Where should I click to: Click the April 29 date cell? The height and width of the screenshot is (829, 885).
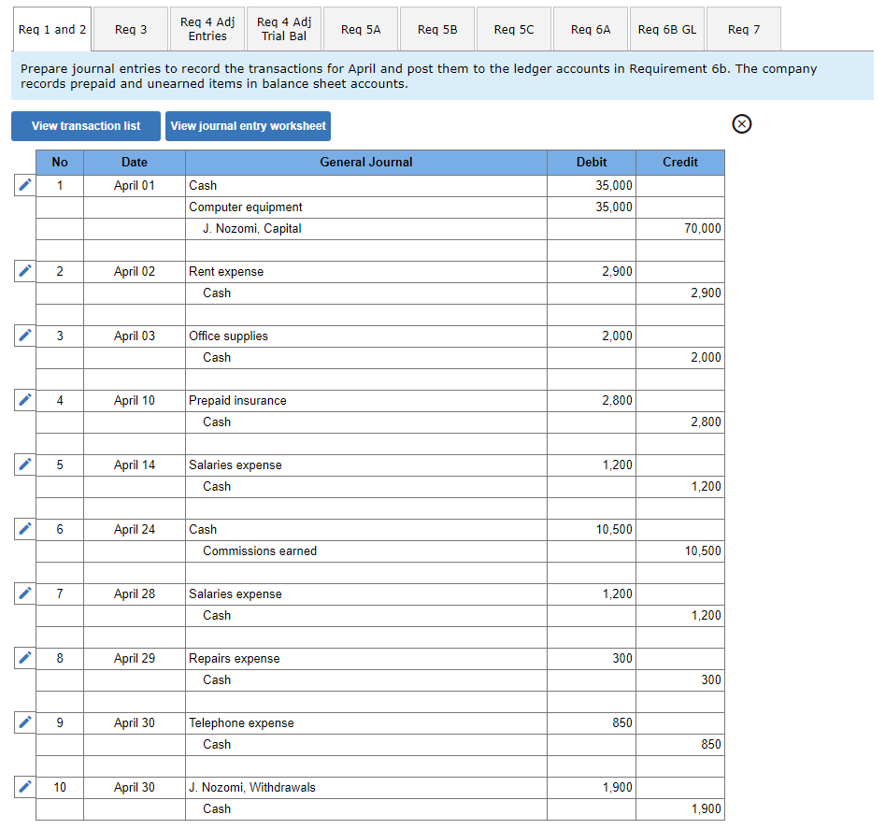(x=135, y=658)
